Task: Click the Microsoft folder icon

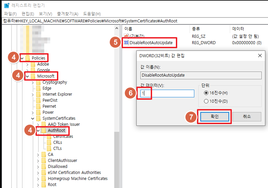Action: click(x=33, y=76)
